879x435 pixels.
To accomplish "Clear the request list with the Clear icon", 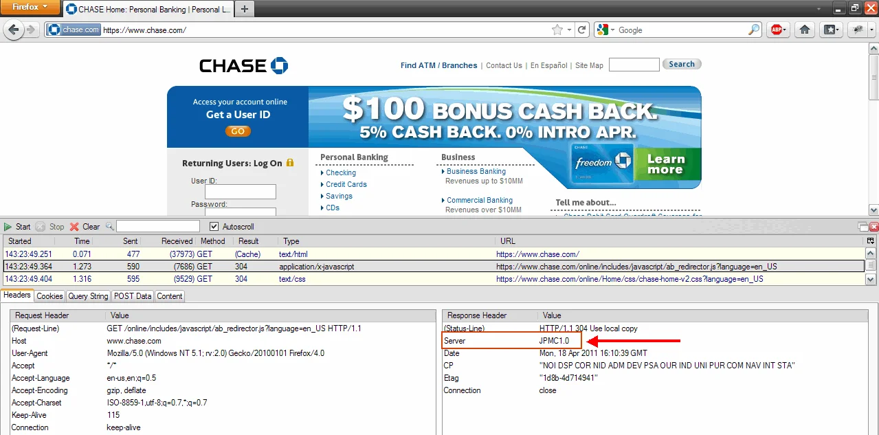I will (x=74, y=226).
